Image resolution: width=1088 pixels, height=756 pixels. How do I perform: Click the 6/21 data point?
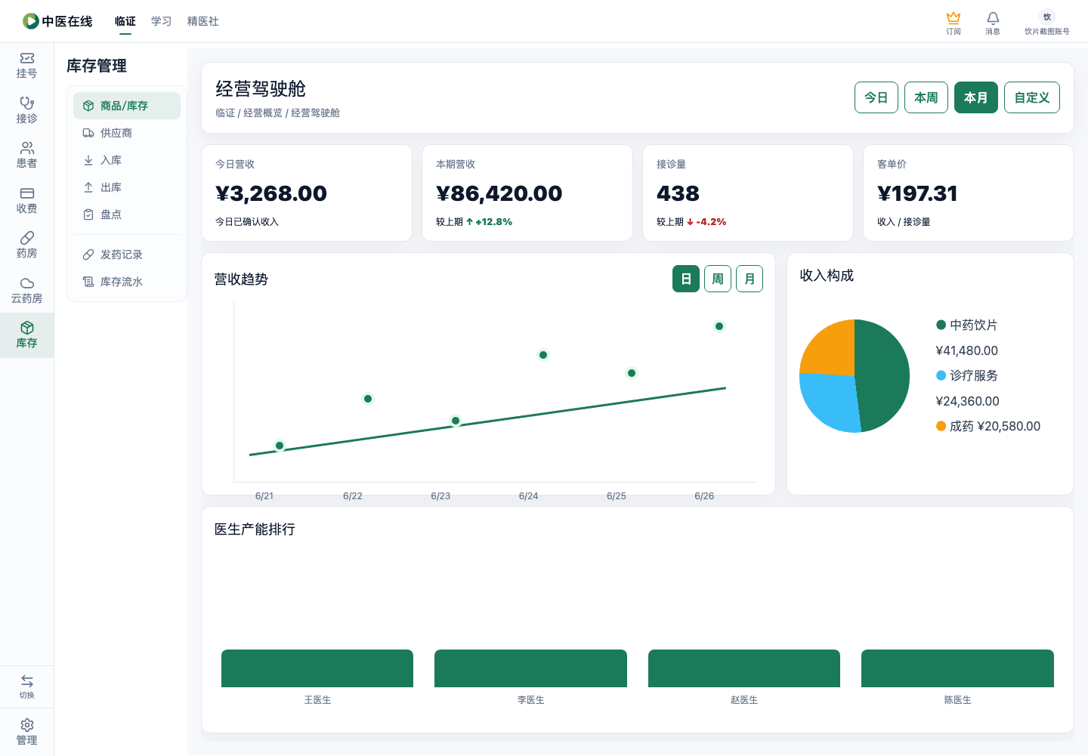click(280, 446)
